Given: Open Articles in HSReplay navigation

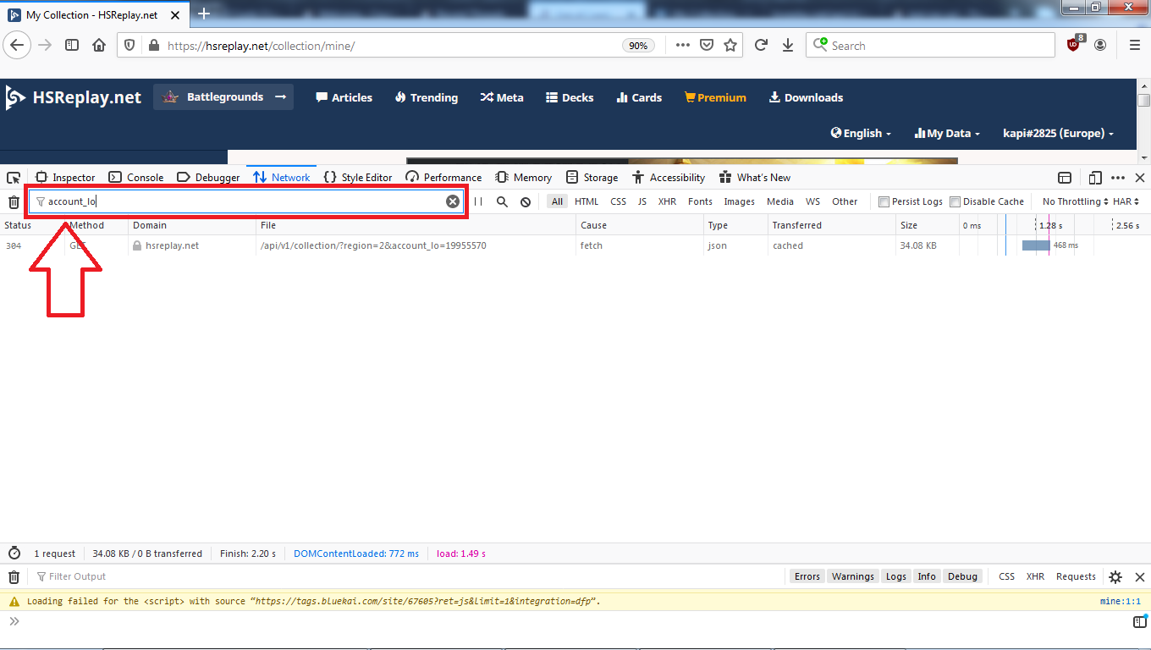Looking at the screenshot, I should tap(344, 97).
